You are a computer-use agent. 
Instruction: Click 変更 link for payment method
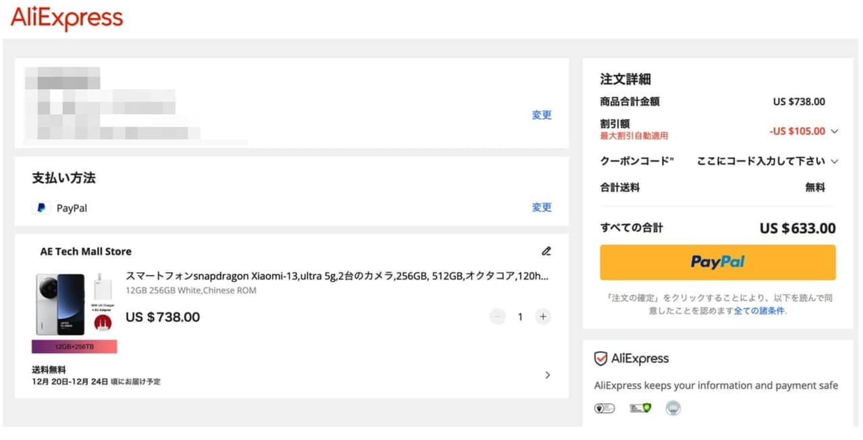pos(541,208)
